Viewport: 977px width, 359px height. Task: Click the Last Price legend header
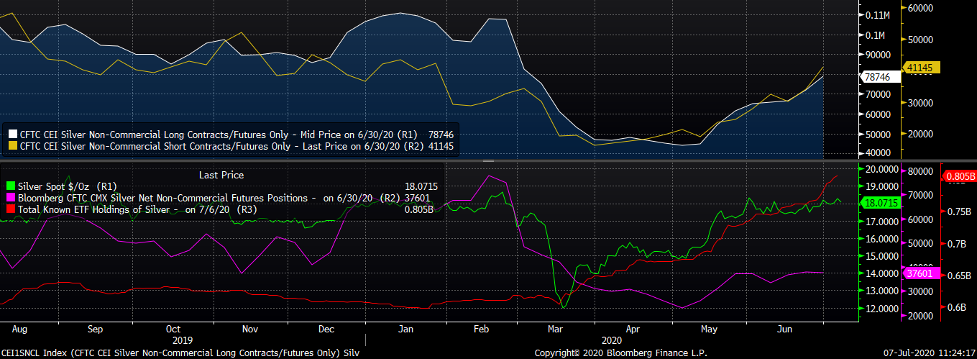coord(221,175)
